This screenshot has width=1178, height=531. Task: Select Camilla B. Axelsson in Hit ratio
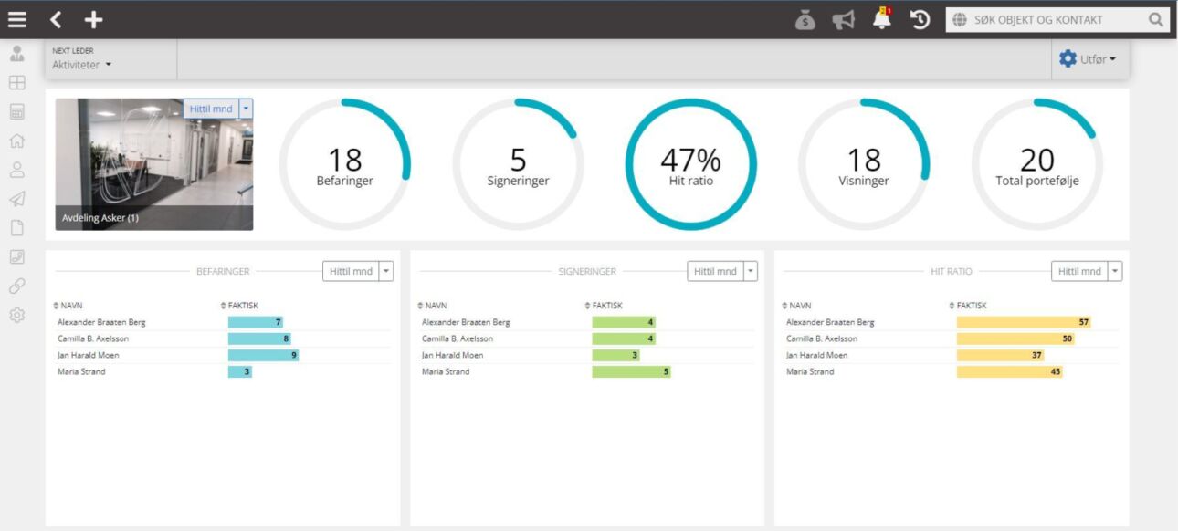pos(822,338)
